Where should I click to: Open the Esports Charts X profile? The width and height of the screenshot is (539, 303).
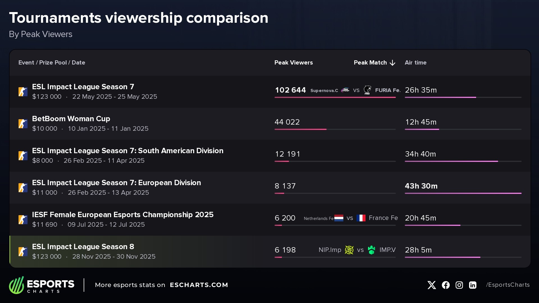(x=431, y=285)
